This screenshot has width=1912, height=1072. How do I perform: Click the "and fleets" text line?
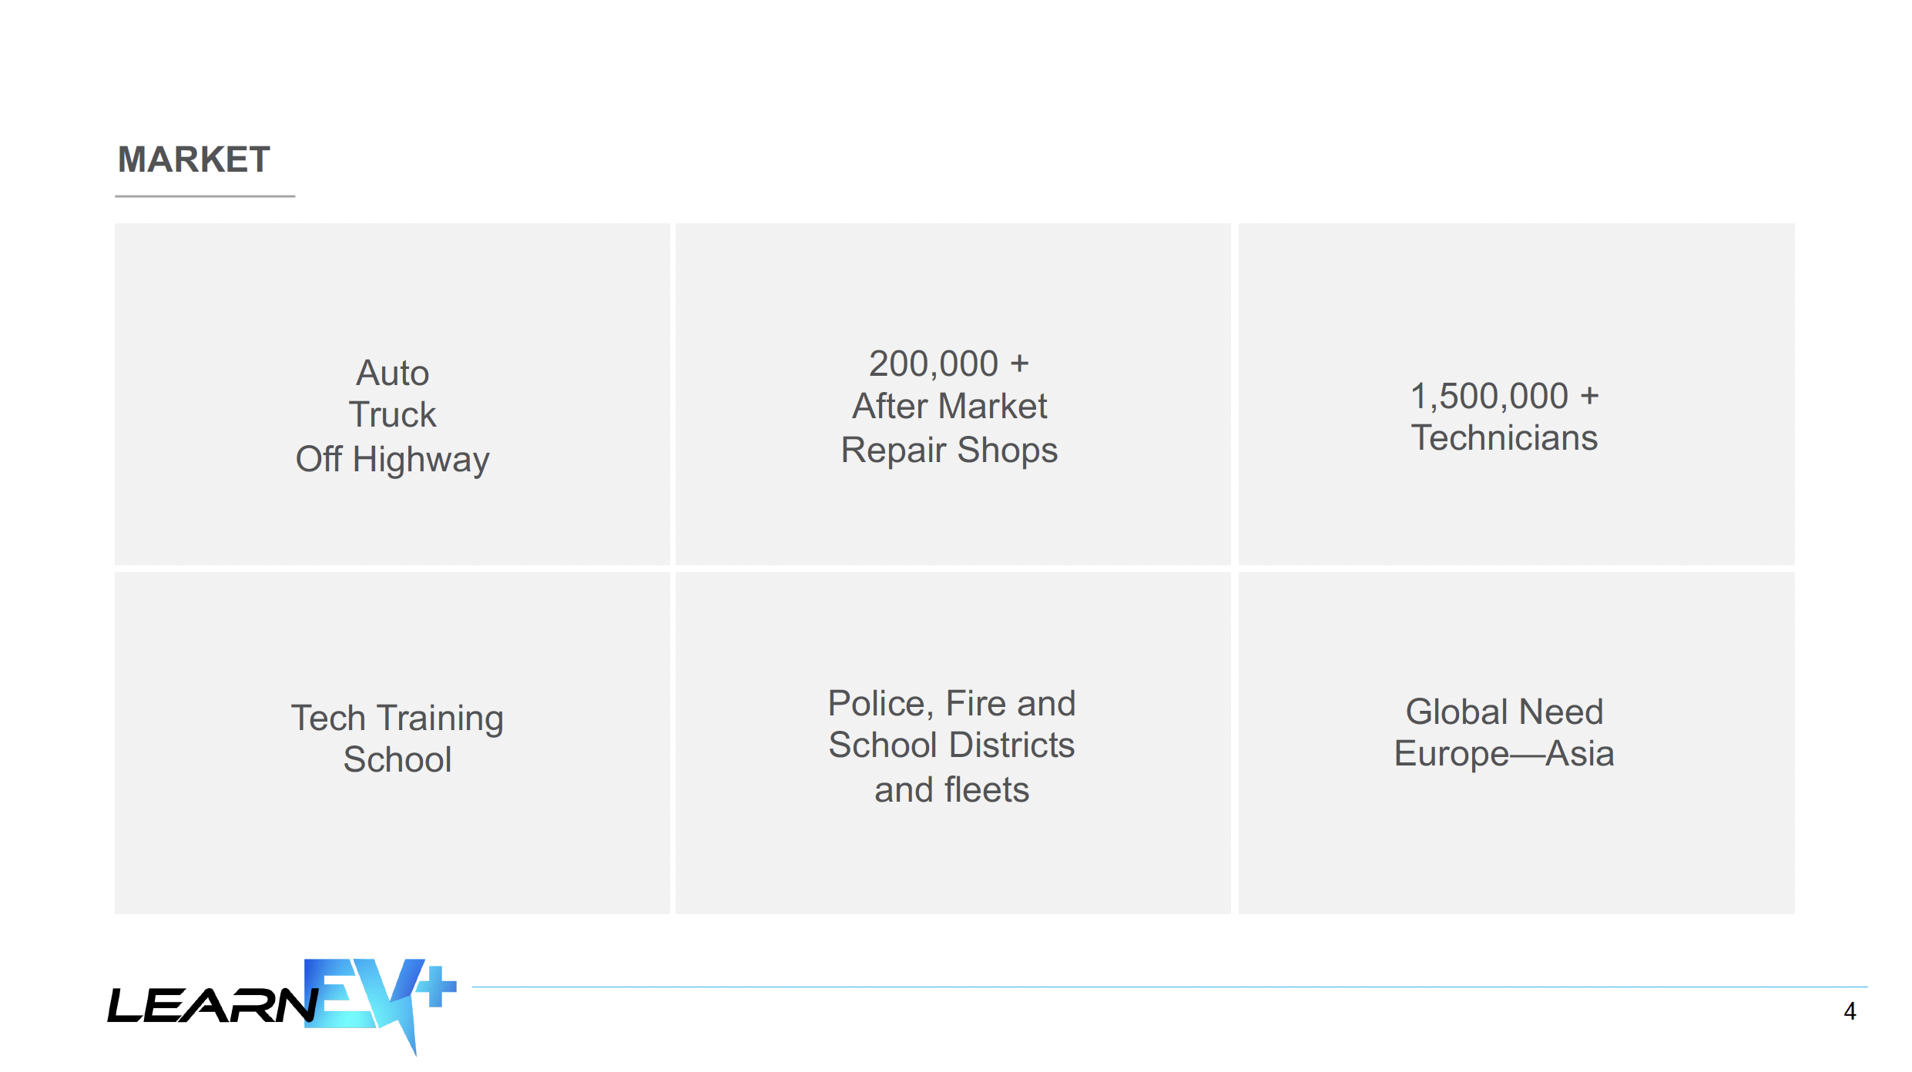tap(951, 789)
